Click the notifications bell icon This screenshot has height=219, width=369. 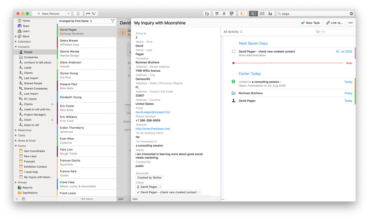tap(78, 14)
